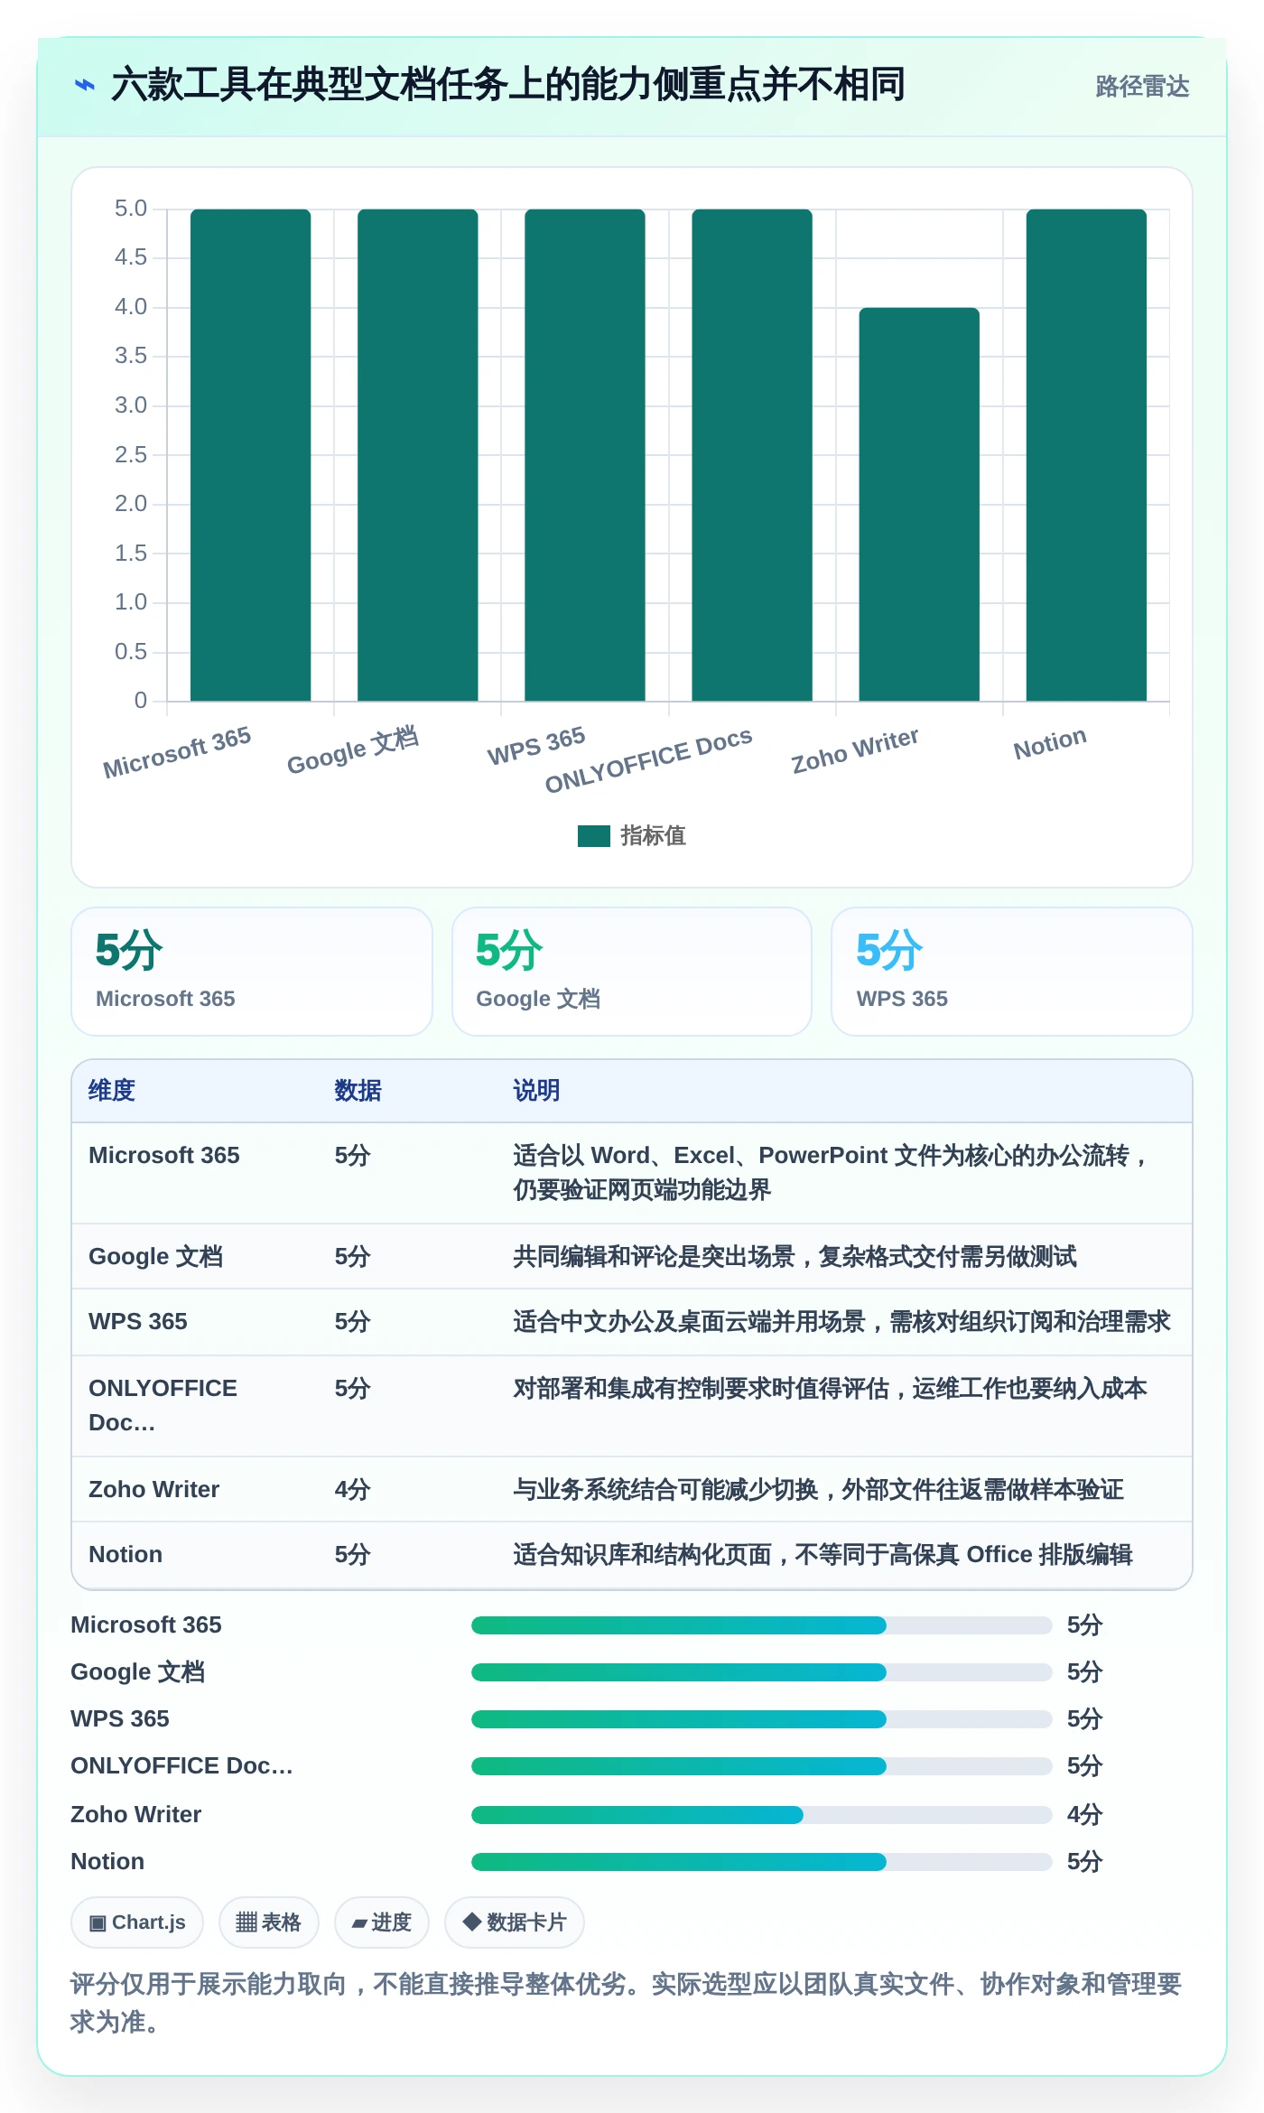The height and width of the screenshot is (2113, 1264).
Task: Click the chart title 六款工具在典型文档任务上的能力侧重点并不相同
Action: (x=508, y=86)
